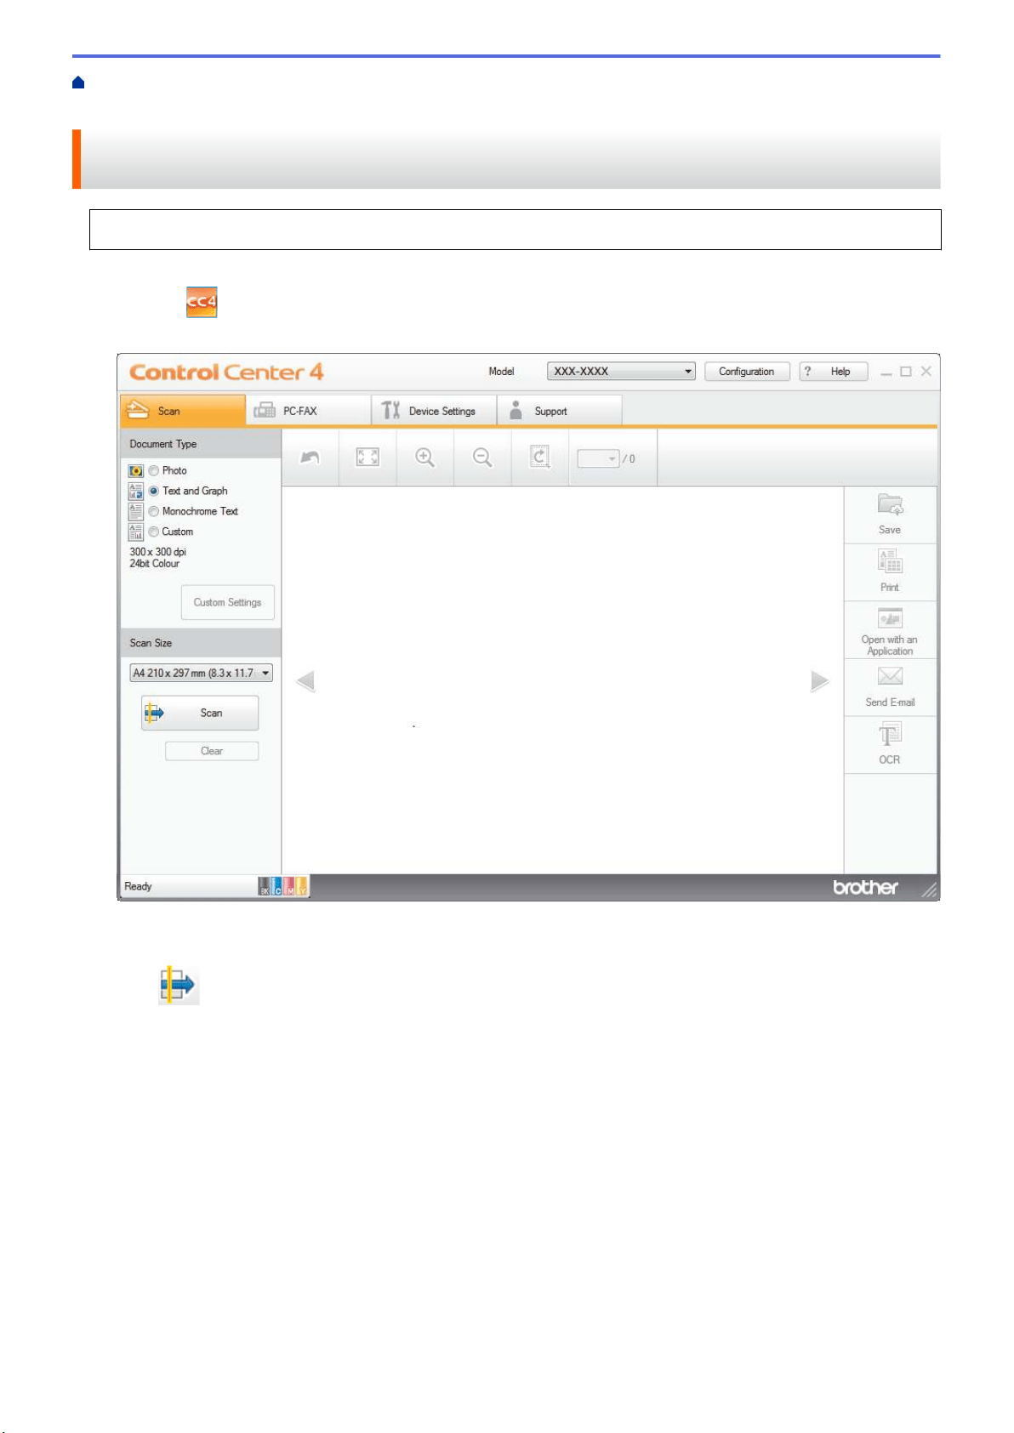This screenshot has width=1014, height=1433.
Task: Click the brother logo
Action: [x=865, y=887]
